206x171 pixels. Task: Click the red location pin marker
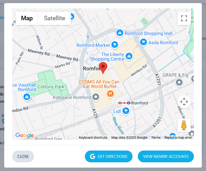[103, 68]
